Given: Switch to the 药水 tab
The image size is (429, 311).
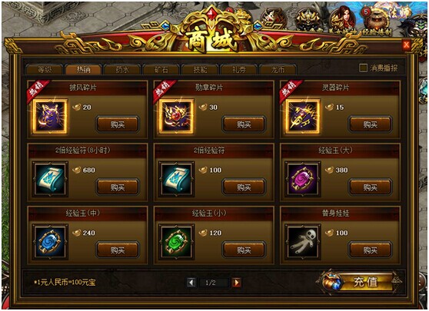Looking at the screenshot, I should [122, 70].
